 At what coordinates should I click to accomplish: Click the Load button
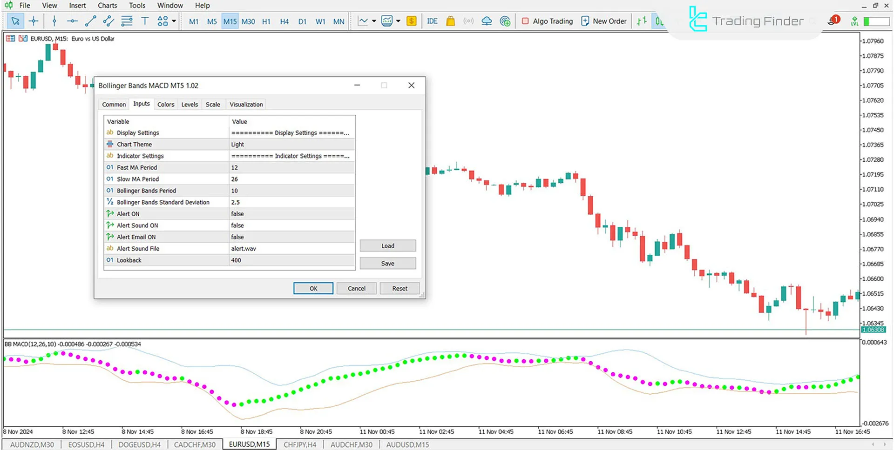click(387, 245)
